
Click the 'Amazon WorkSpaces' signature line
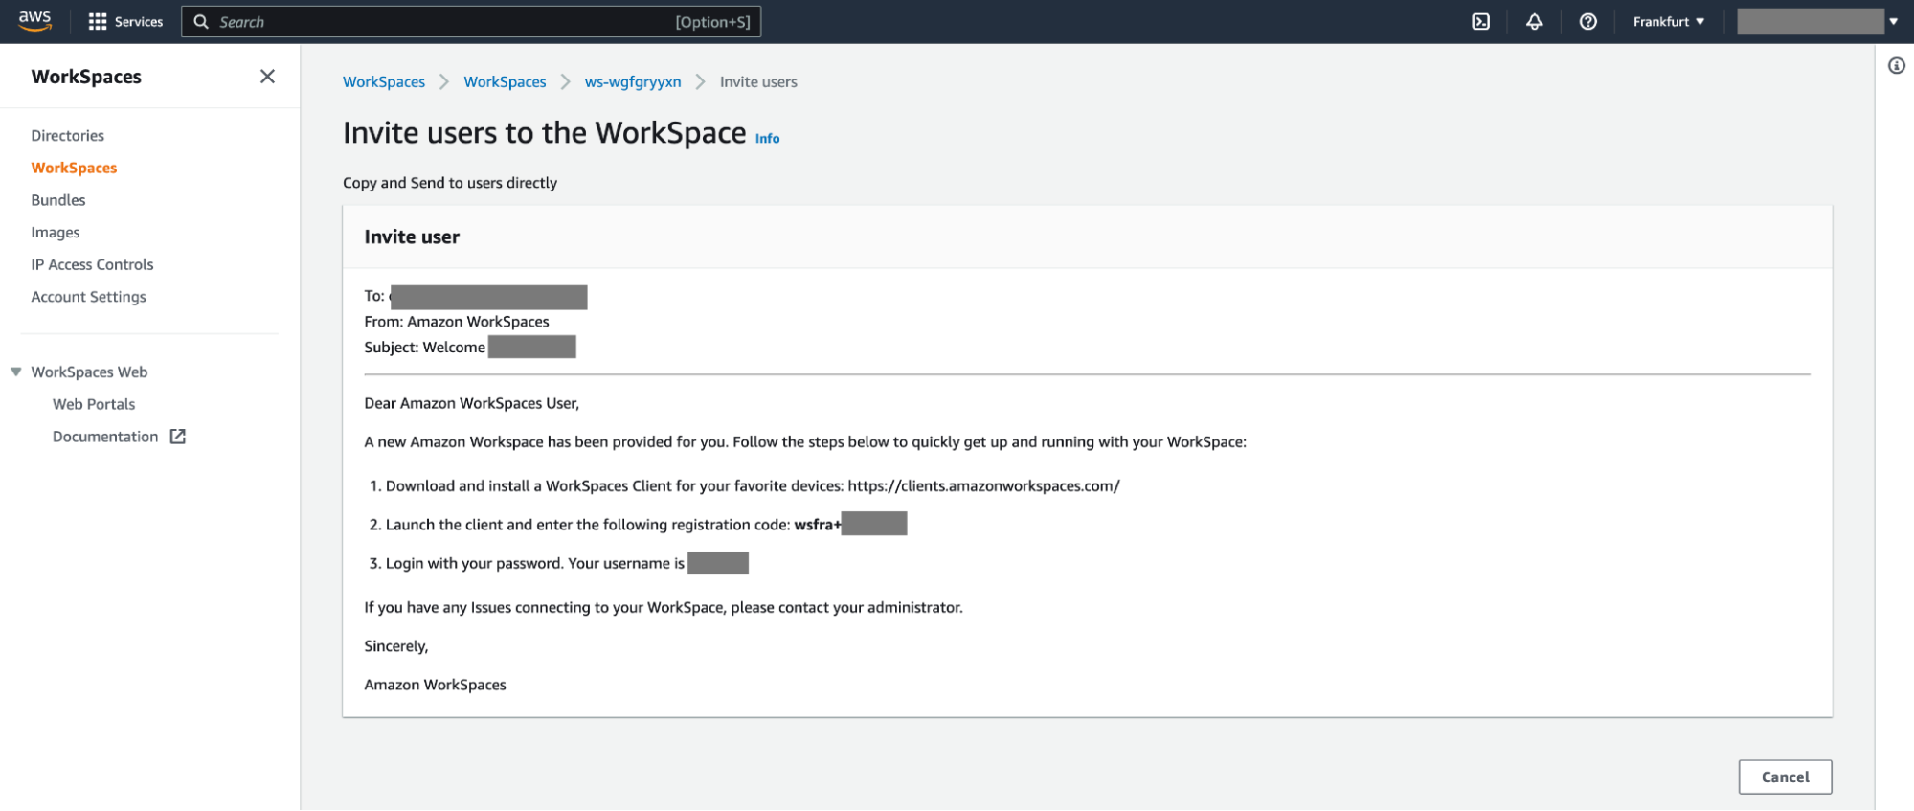pos(435,685)
